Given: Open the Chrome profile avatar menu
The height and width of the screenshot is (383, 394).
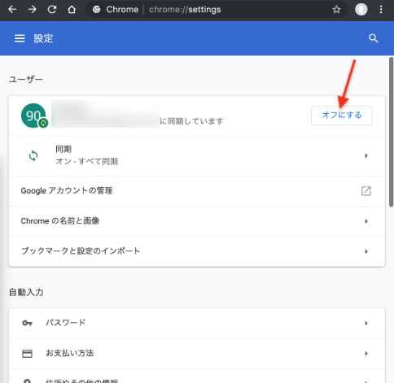Looking at the screenshot, I should 361,10.
